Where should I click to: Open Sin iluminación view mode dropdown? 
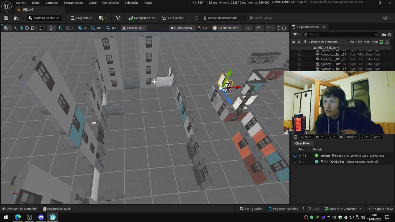(x=227, y=28)
